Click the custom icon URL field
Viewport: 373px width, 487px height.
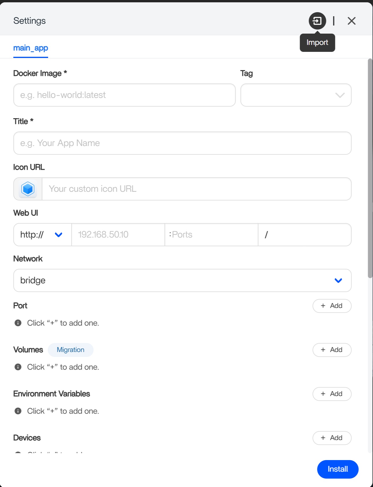click(197, 189)
